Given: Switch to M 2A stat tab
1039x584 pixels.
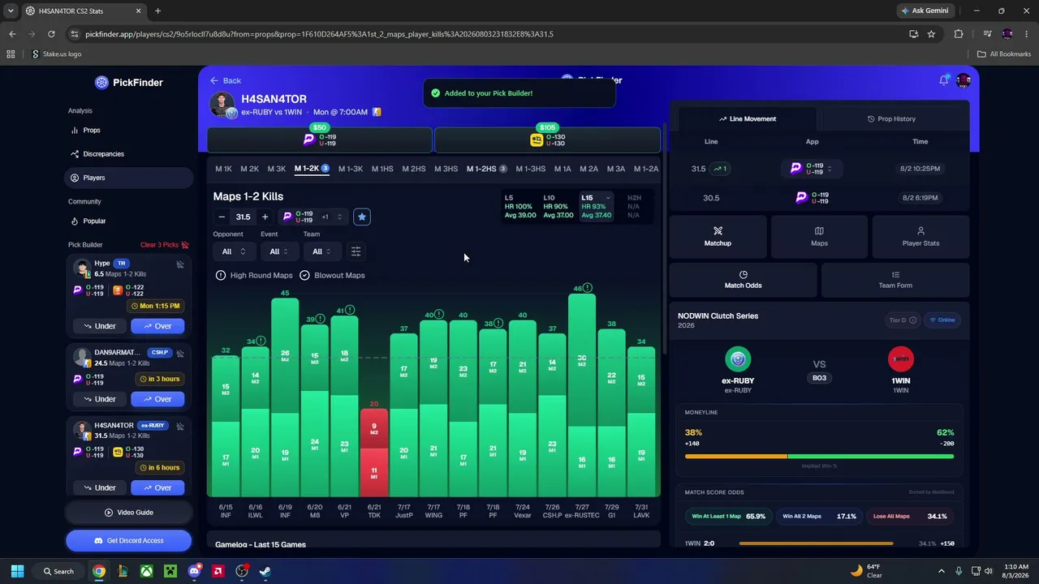Looking at the screenshot, I should [588, 169].
